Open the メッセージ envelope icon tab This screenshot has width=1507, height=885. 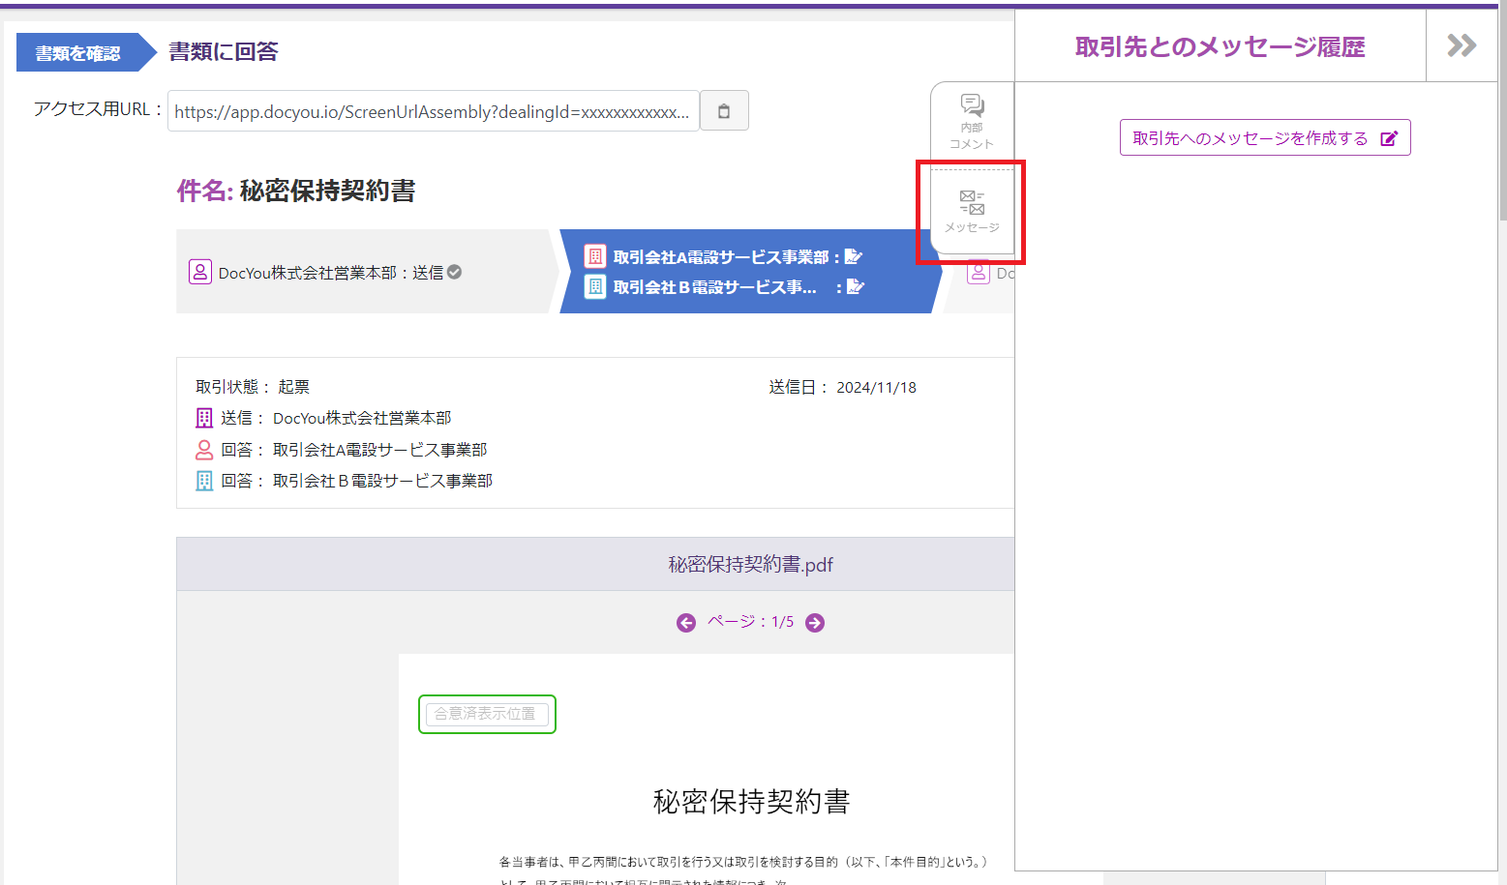[972, 211]
